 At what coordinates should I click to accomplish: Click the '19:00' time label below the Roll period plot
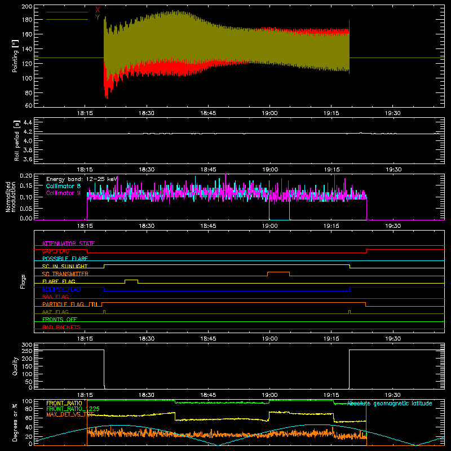270,170
